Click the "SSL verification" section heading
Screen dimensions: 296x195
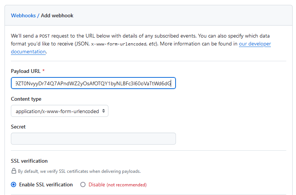(x=29, y=161)
